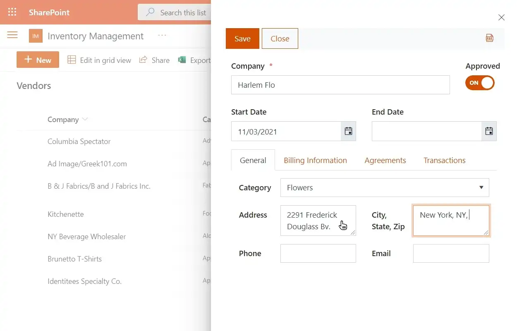Open the NY Beverage Wholesaler row
The width and height of the screenshot is (517, 331).
87,237
